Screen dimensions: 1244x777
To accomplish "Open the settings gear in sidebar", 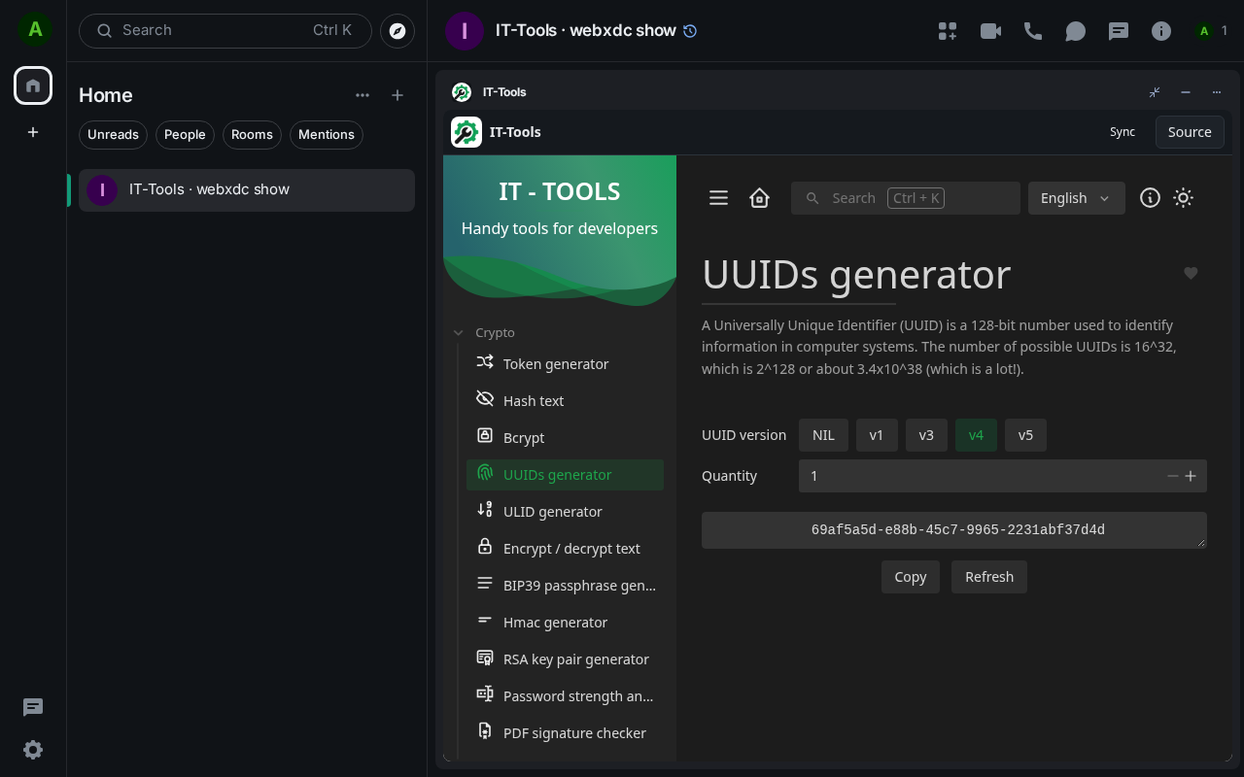I will pyautogui.click(x=33, y=750).
